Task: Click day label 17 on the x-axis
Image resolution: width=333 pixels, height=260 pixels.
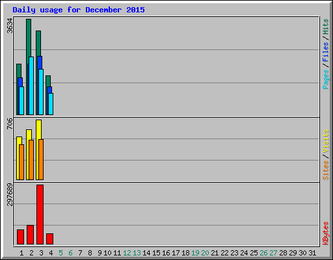Action: coord(176,253)
